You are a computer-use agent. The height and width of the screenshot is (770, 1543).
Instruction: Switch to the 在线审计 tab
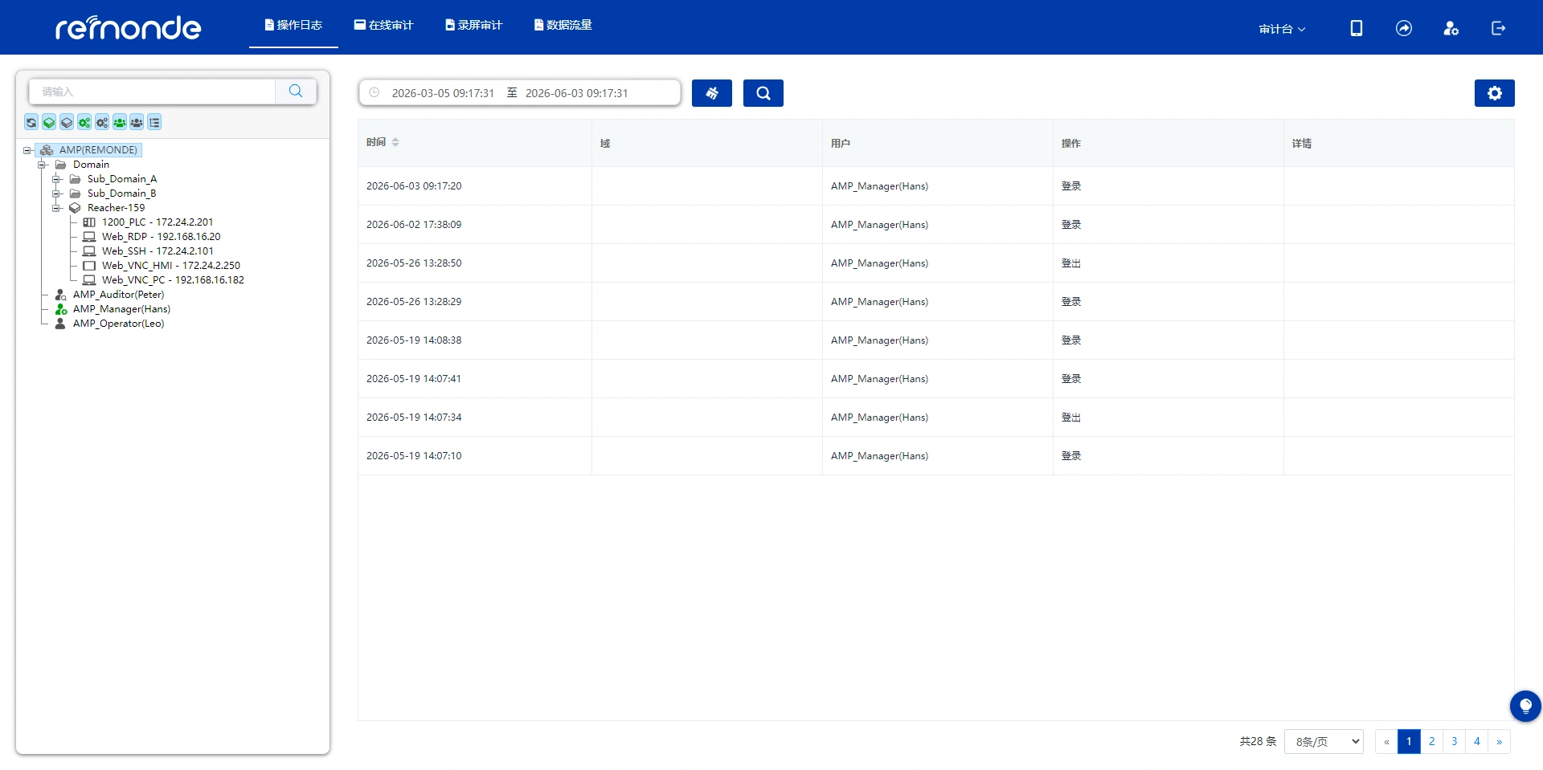383,25
